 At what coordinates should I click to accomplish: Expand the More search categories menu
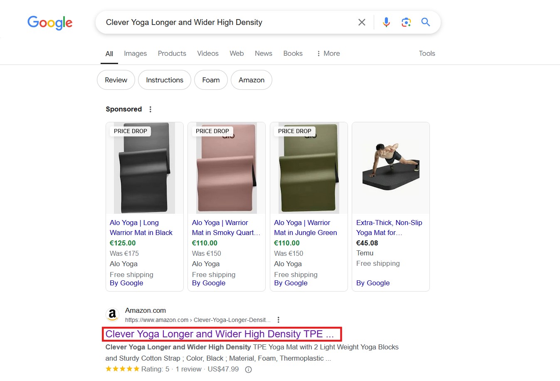pyautogui.click(x=328, y=53)
